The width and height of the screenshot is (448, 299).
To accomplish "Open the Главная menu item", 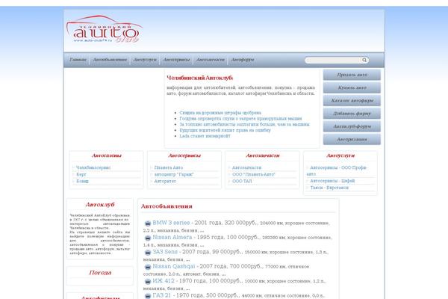I will (78, 60).
